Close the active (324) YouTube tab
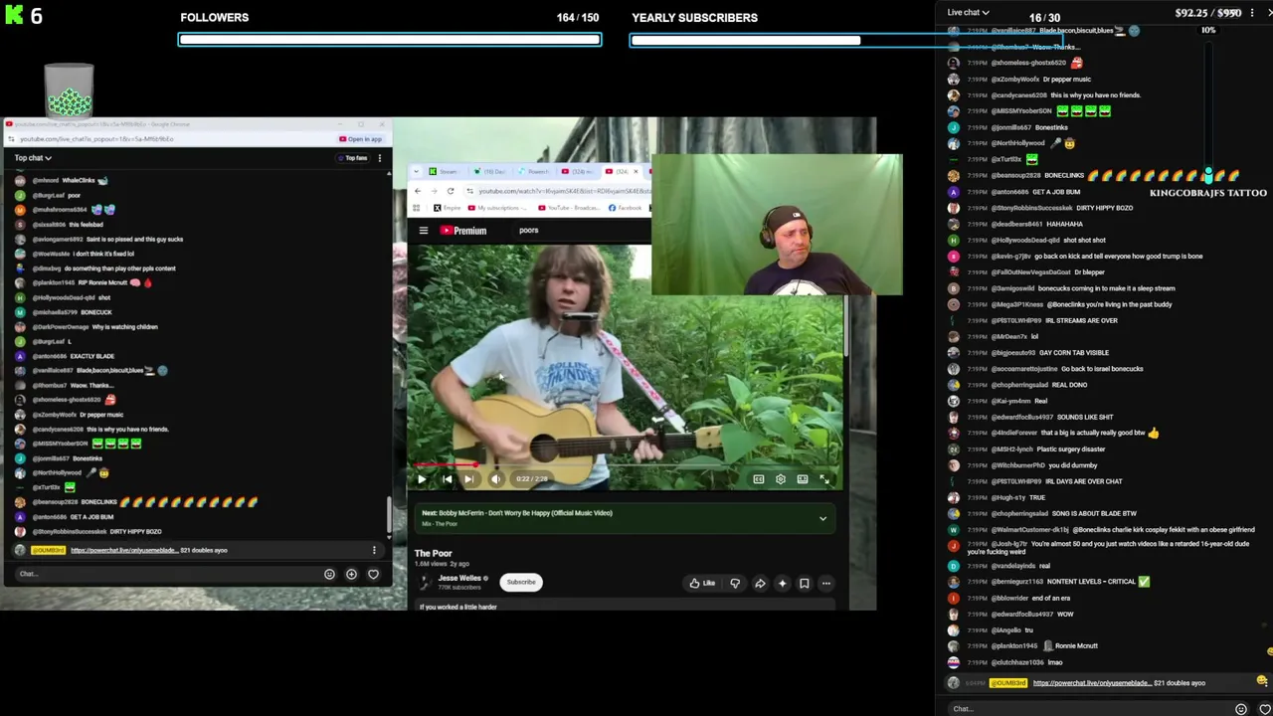1273x716 pixels. 636,172
